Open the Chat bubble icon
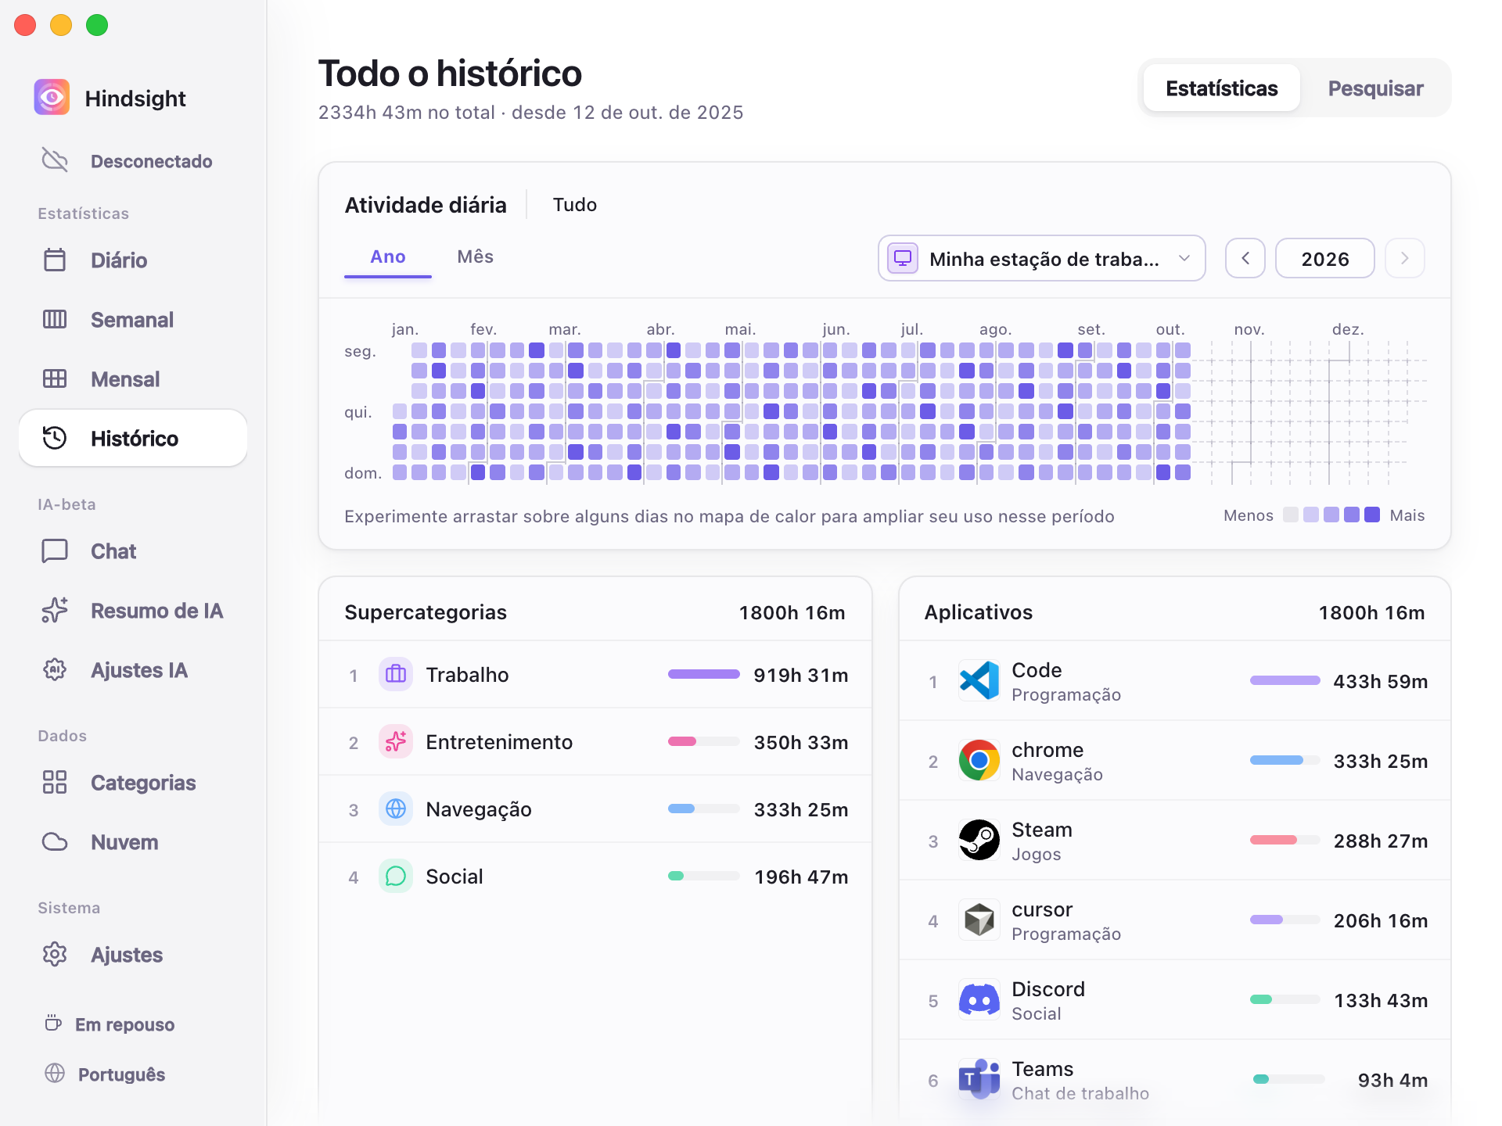 click(55, 550)
